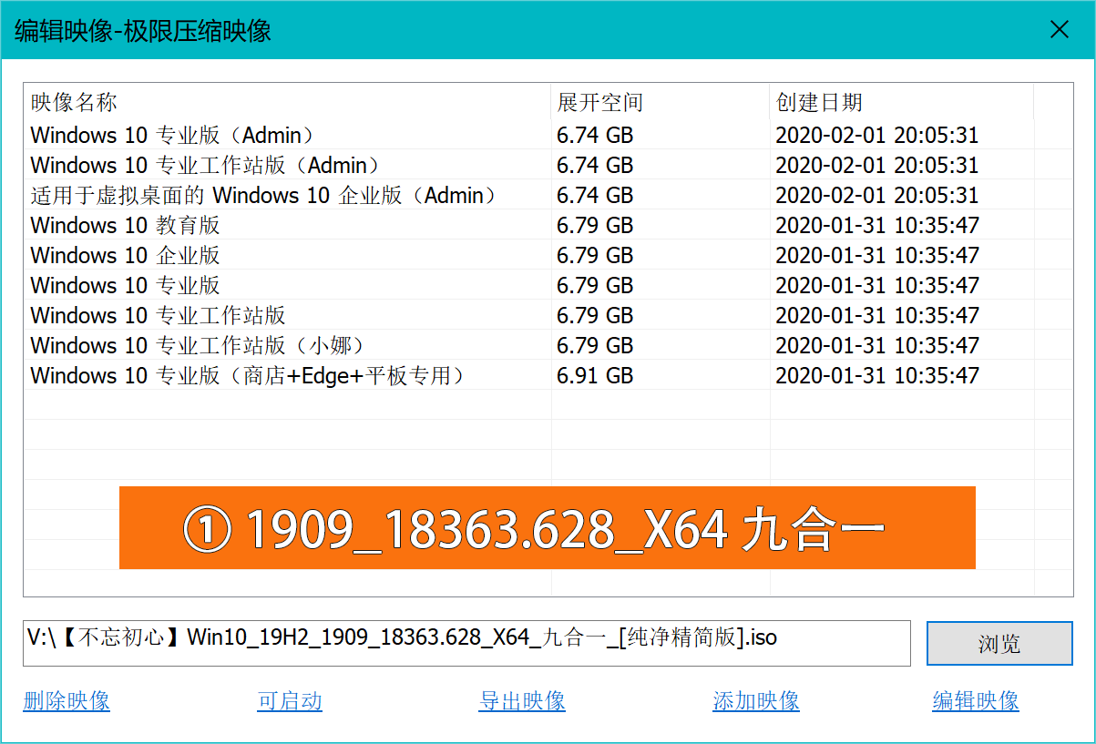Screen dimensions: 1096x744
Task: Click the orange 1909_18363.628_X64 九合一 banner
Action: (547, 528)
